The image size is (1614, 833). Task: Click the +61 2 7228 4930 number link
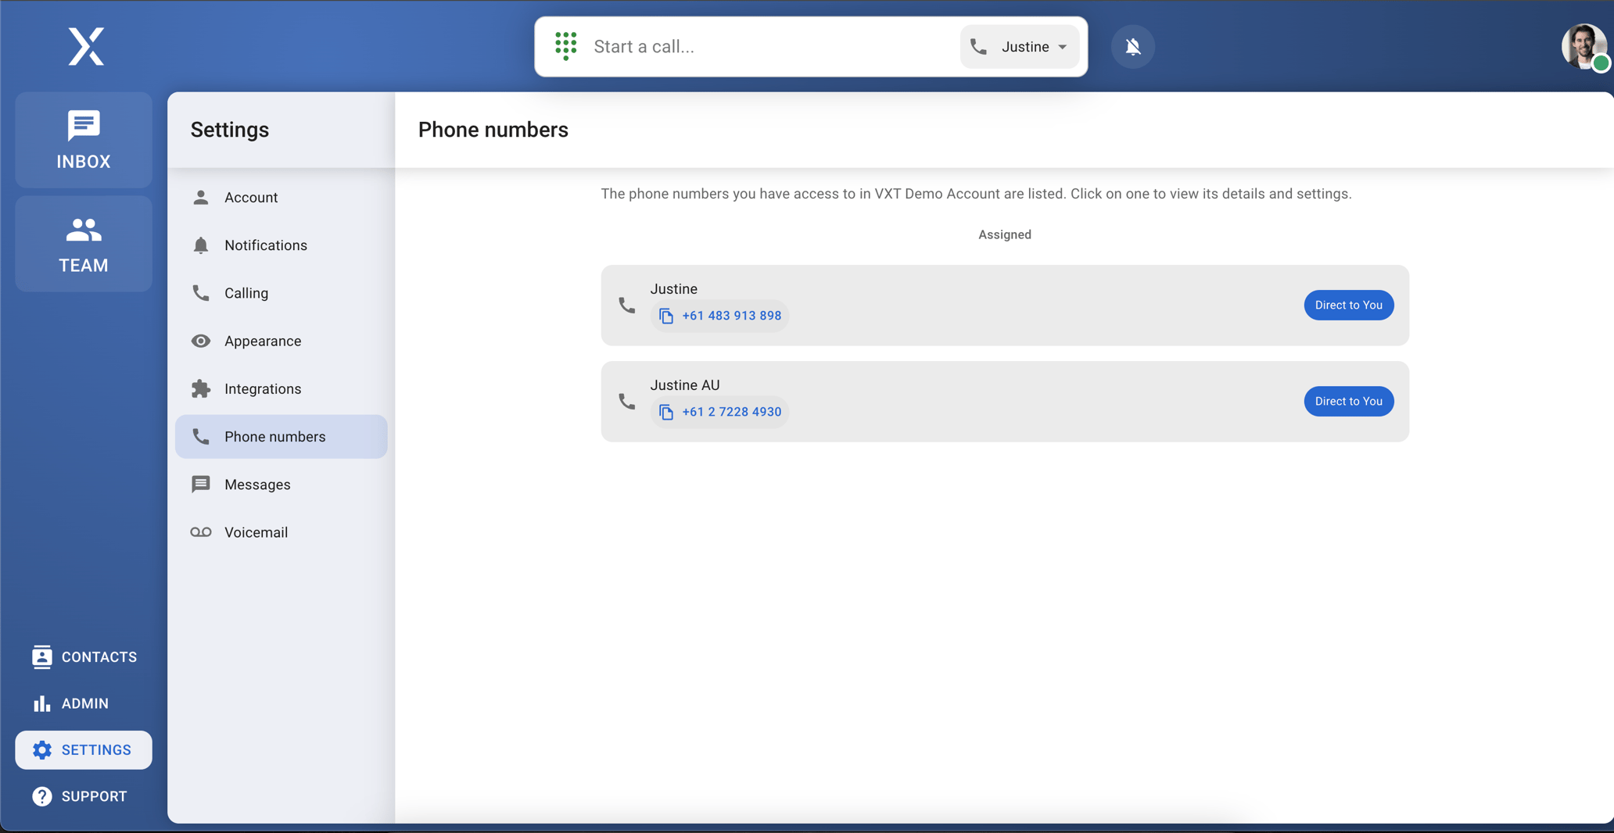click(x=730, y=412)
